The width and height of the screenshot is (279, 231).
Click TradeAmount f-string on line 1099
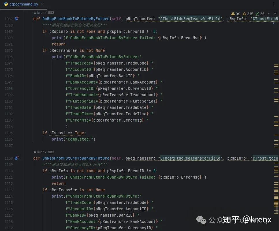click(x=114, y=95)
